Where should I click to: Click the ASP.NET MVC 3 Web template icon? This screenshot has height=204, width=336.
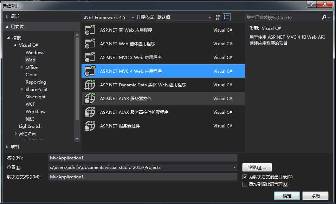click(x=90, y=57)
